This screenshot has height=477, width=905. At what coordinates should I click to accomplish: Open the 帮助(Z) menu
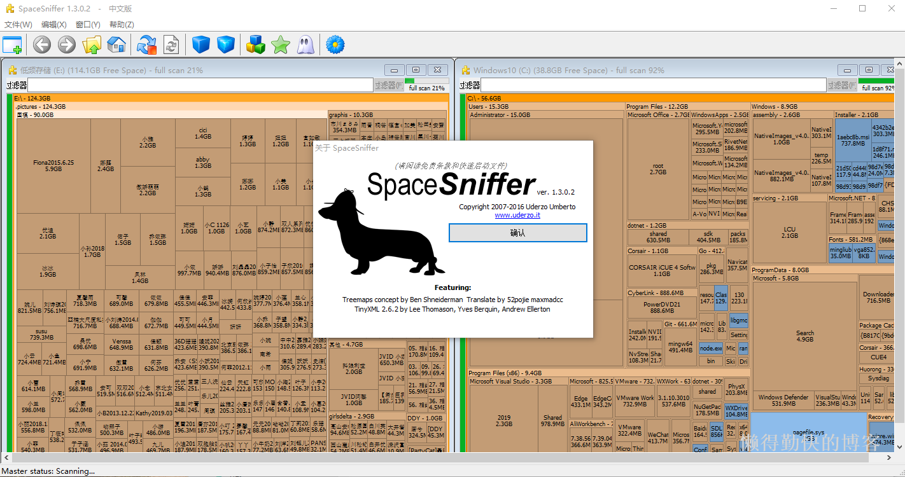click(122, 25)
